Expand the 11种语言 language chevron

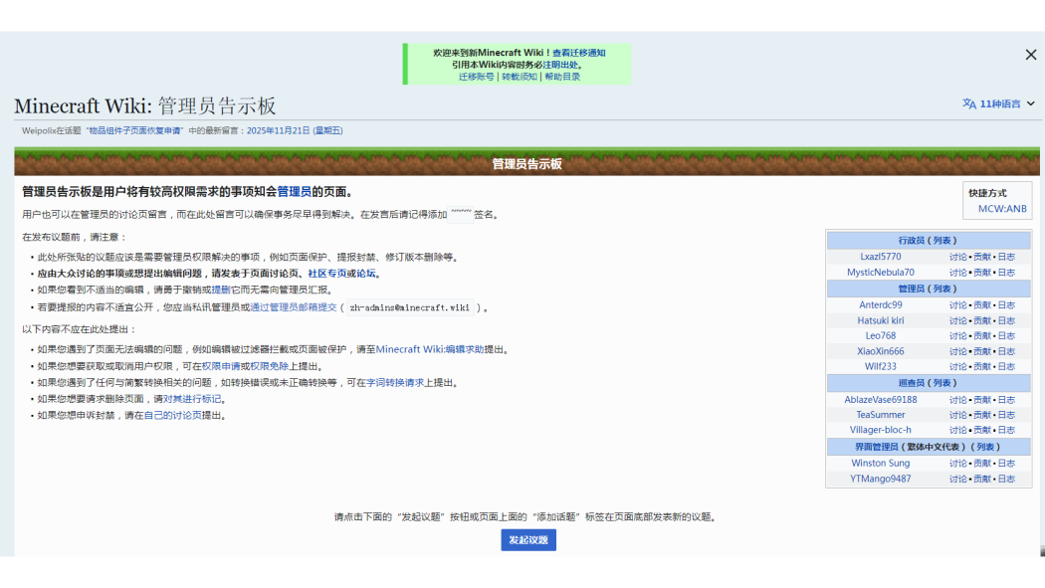[1031, 103]
